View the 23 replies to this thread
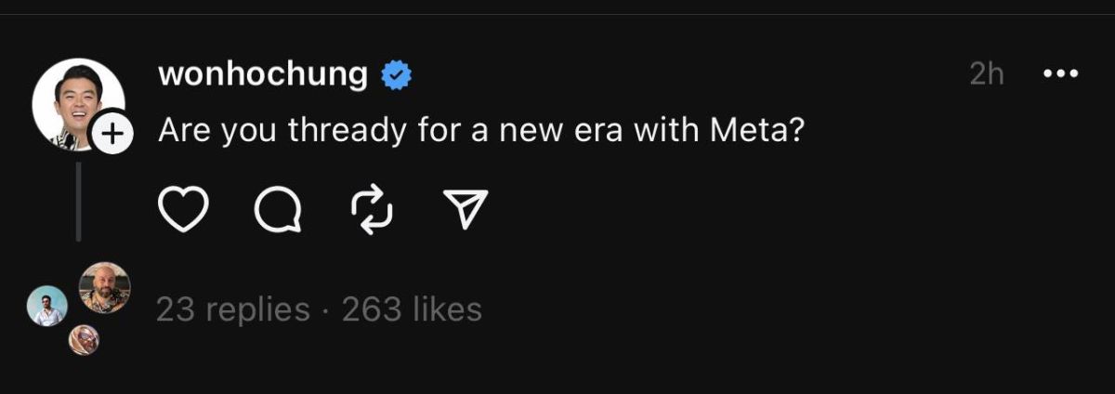The height and width of the screenshot is (394, 1115). (232, 309)
